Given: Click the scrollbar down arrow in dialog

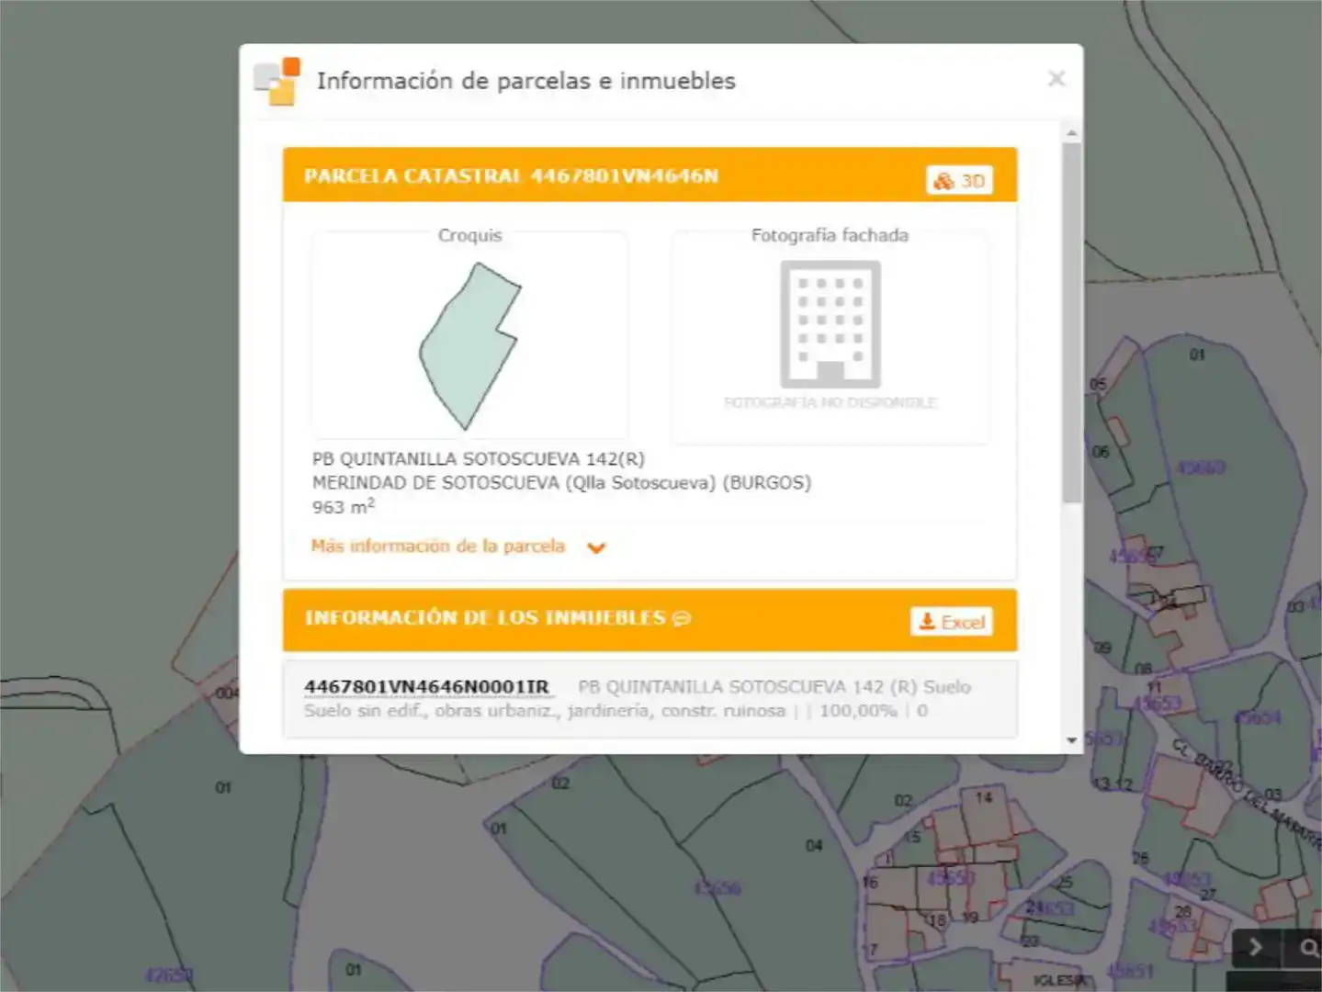Looking at the screenshot, I should point(1071,740).
